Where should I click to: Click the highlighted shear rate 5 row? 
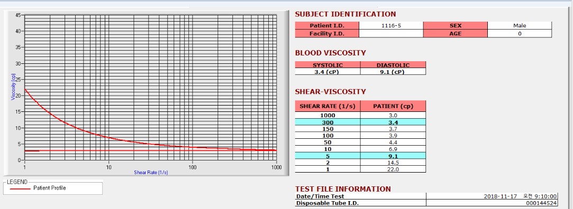tap(360, 156)
